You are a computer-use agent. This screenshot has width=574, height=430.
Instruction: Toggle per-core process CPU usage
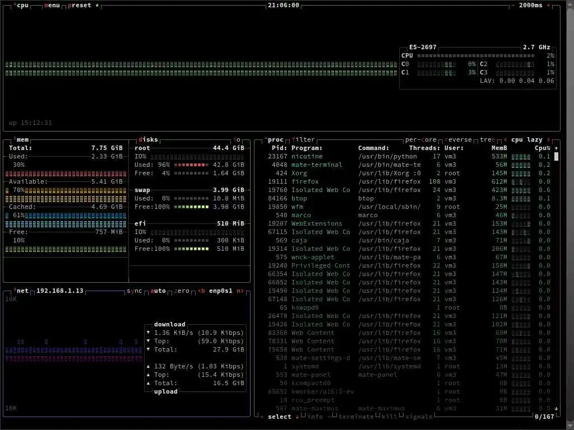point(420,139)
